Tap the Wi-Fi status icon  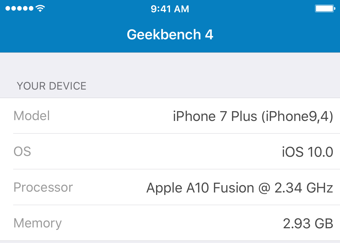[40, 9]
